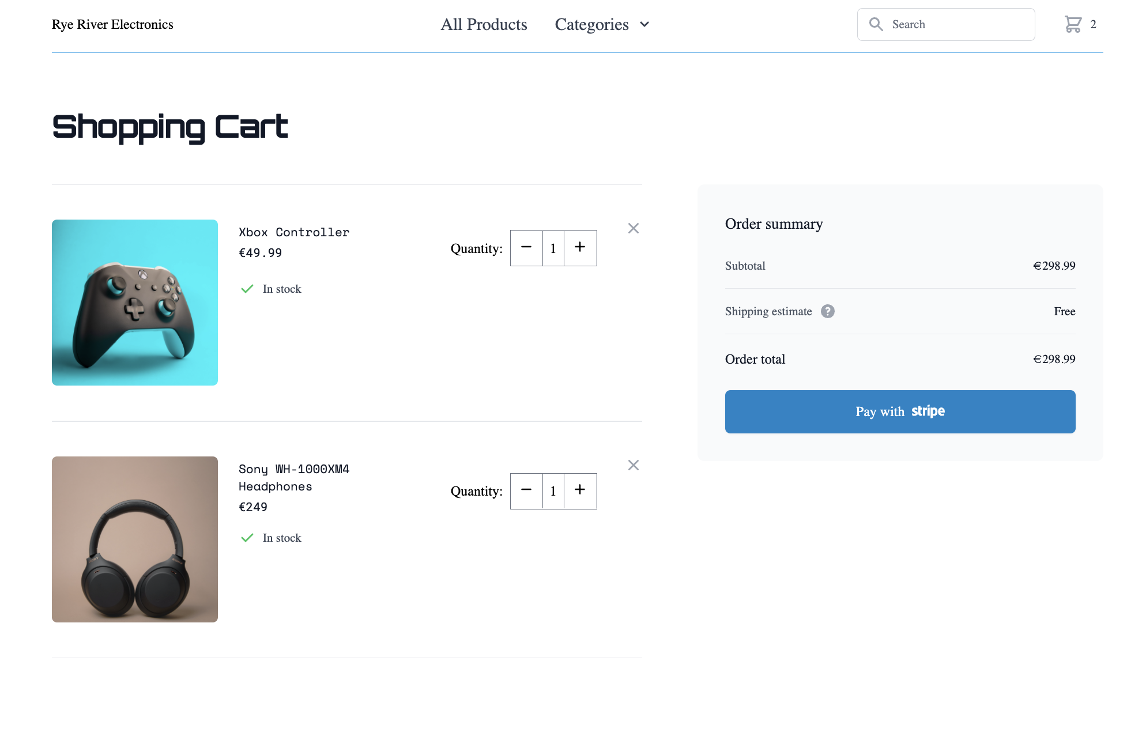The width and height of the screenshot is (1146, 740).
Task: Remove Sony WH-1000XM4 Headphones from cart
Action: tap(633, 465)
